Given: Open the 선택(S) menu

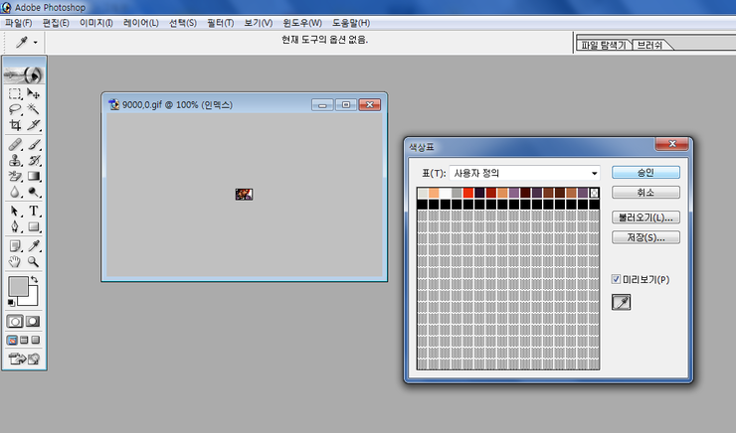Looking at the screenshot, I should click(x=183, y=23).
